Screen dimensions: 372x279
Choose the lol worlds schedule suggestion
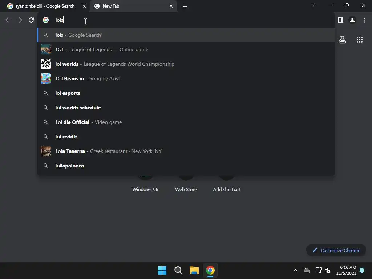(186, 108)
